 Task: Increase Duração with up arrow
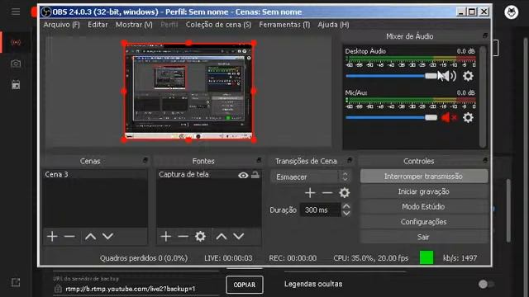click(x=346, y=206)
